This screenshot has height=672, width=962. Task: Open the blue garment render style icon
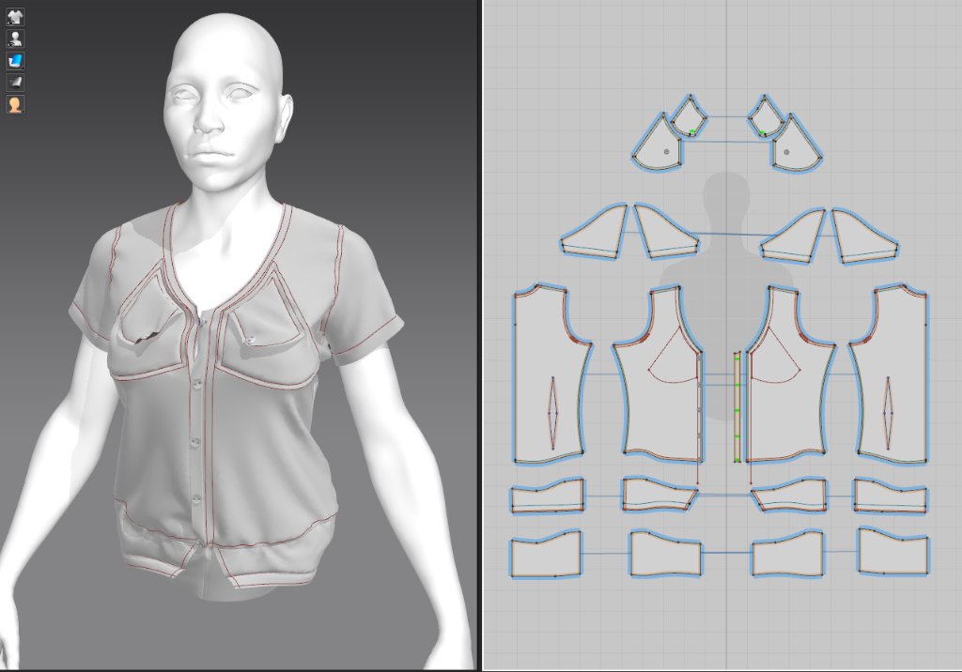point(15,61)
